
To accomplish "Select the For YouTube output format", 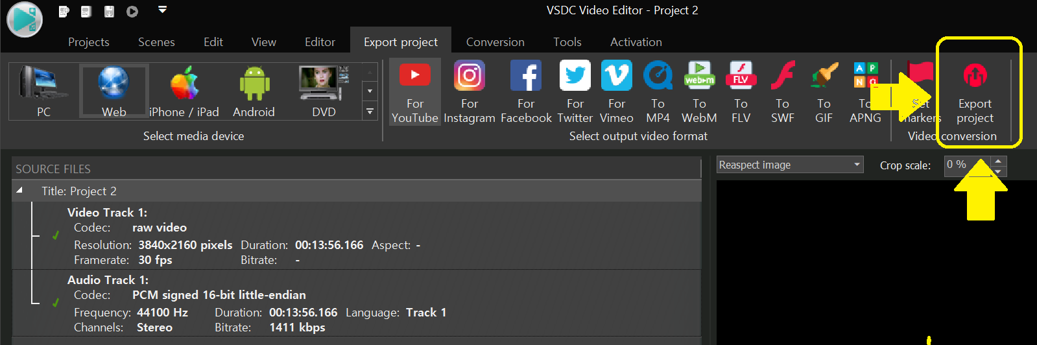I will 415,91.
